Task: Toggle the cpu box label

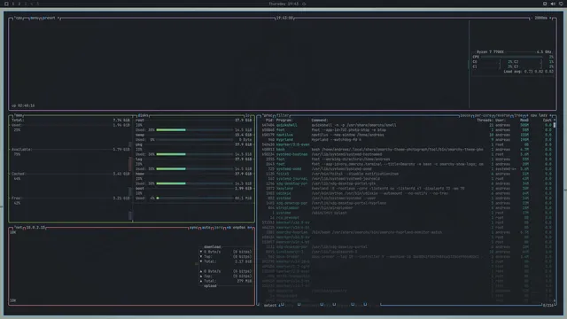Action: 18,18
